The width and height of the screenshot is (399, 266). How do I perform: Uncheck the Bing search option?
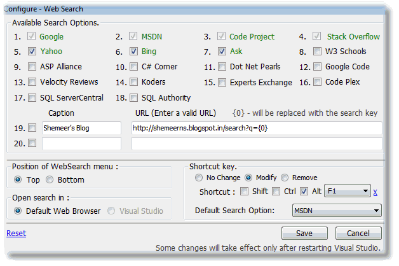(x=133, y=51)
